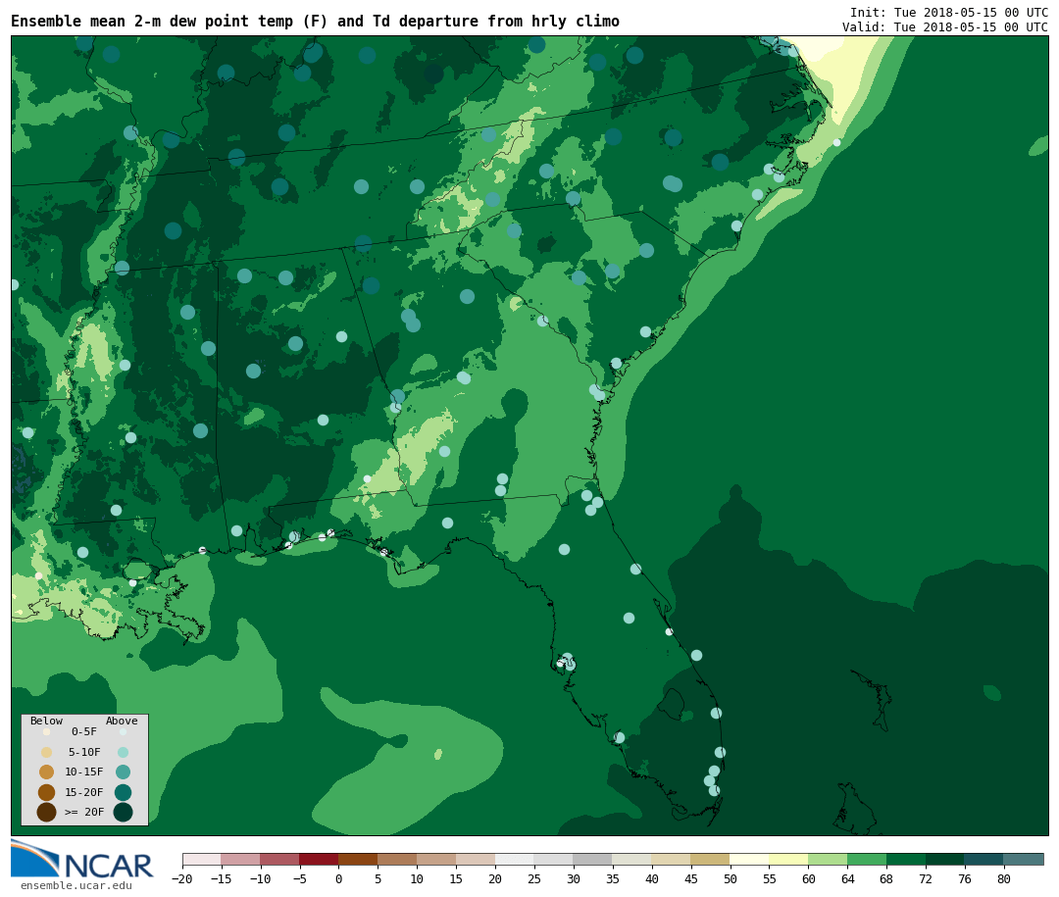Select the dark teal segment between 76 and 80

985,860
